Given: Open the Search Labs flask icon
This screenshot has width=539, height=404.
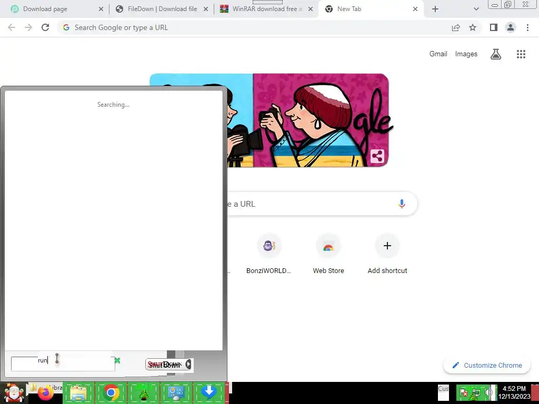Looking at the screenshot, I should click(496, 54).
